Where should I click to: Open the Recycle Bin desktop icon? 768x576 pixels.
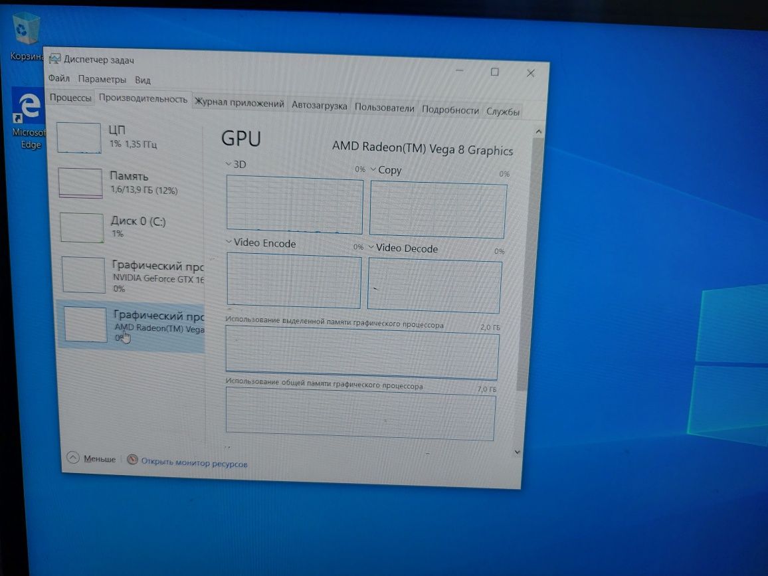click(25, 37)
